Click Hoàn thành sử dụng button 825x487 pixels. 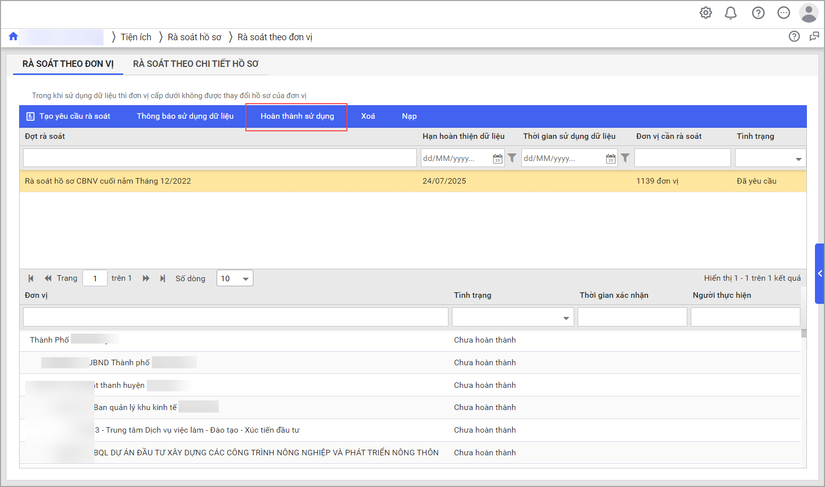tap(297, 116)
